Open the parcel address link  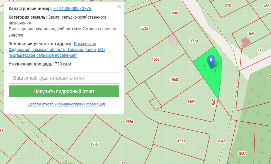tap(57, 50)
